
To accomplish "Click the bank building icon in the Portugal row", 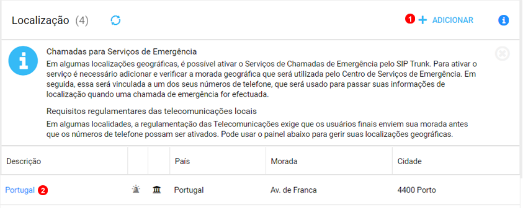I will click(156, 190).
